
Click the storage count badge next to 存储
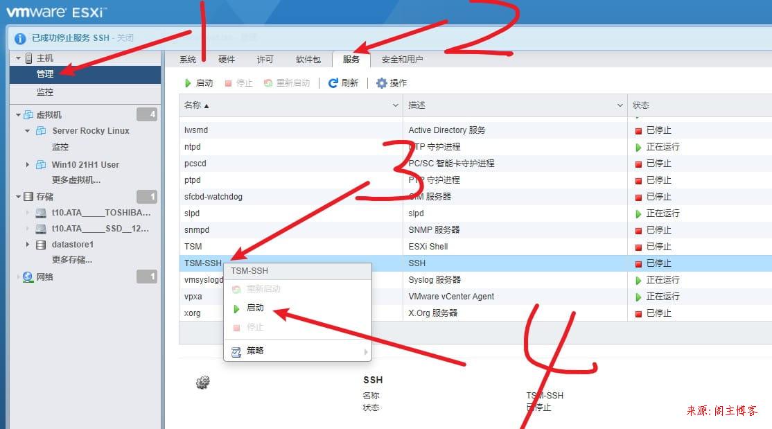147,197
